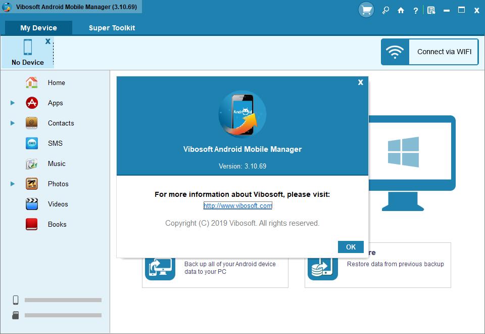Expand the Apps tree arrow
The image size is (485, 334).
point(12,103)
